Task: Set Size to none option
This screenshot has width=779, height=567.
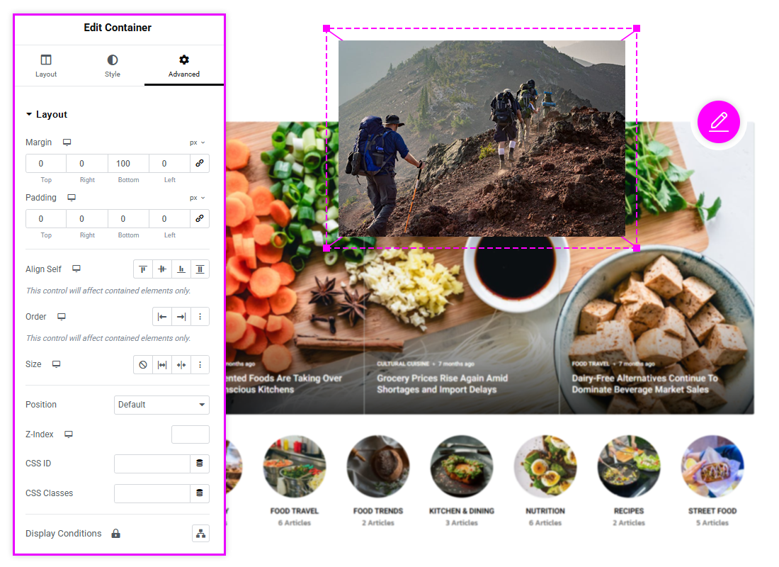Action: [143, 365]
